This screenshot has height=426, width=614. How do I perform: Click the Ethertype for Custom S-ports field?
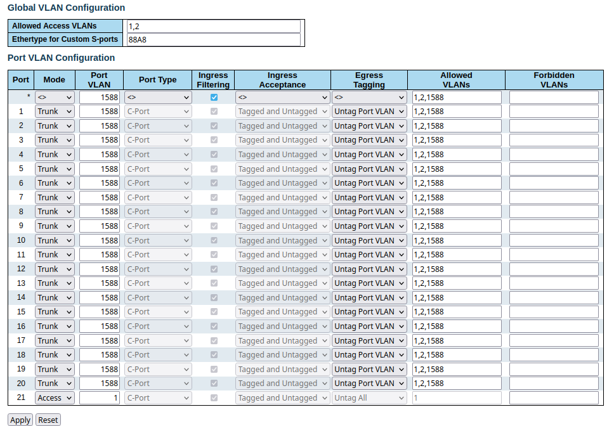coord(213,39)
